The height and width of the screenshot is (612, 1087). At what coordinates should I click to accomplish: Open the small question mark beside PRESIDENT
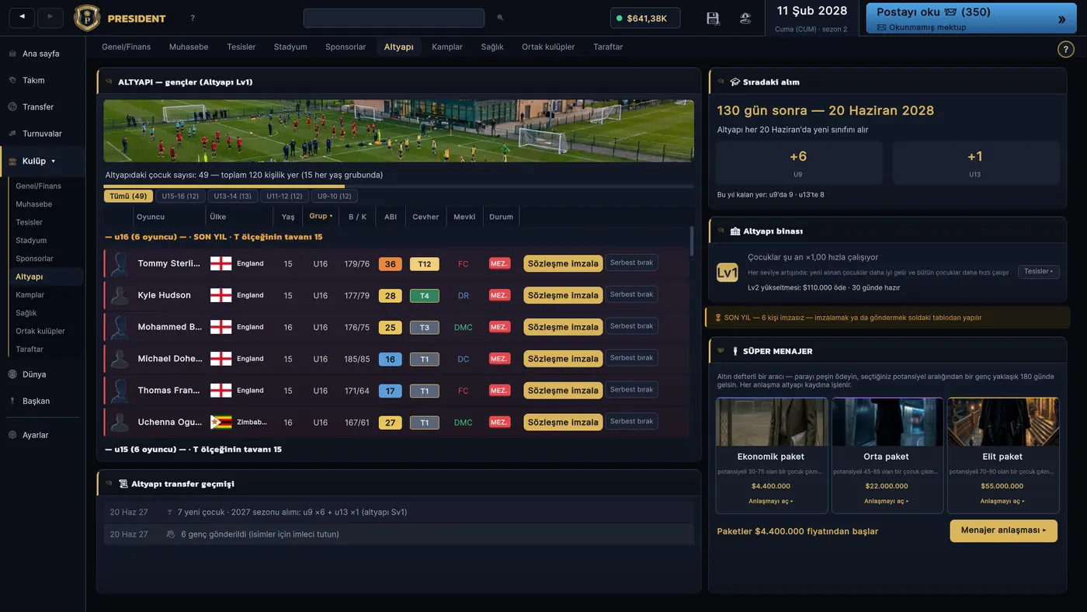(x=193, y=18)
